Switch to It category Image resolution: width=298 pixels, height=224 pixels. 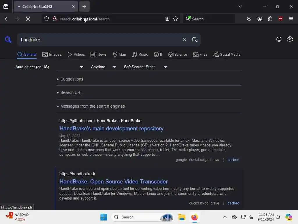click(x=158, y=55)
